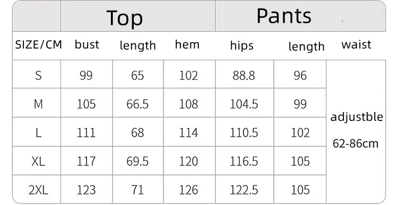Click the waist column header
The height and width of the screenshot is (205, 398).
[x=357, y=45]
